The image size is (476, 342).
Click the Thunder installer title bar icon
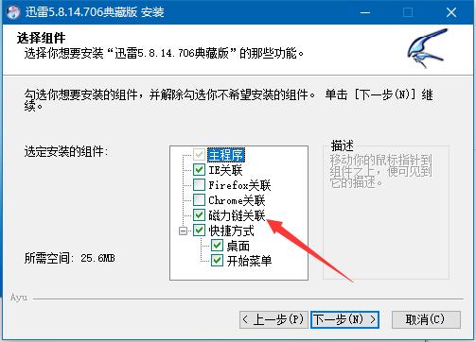pyautogui.click(x=13, y=12)
